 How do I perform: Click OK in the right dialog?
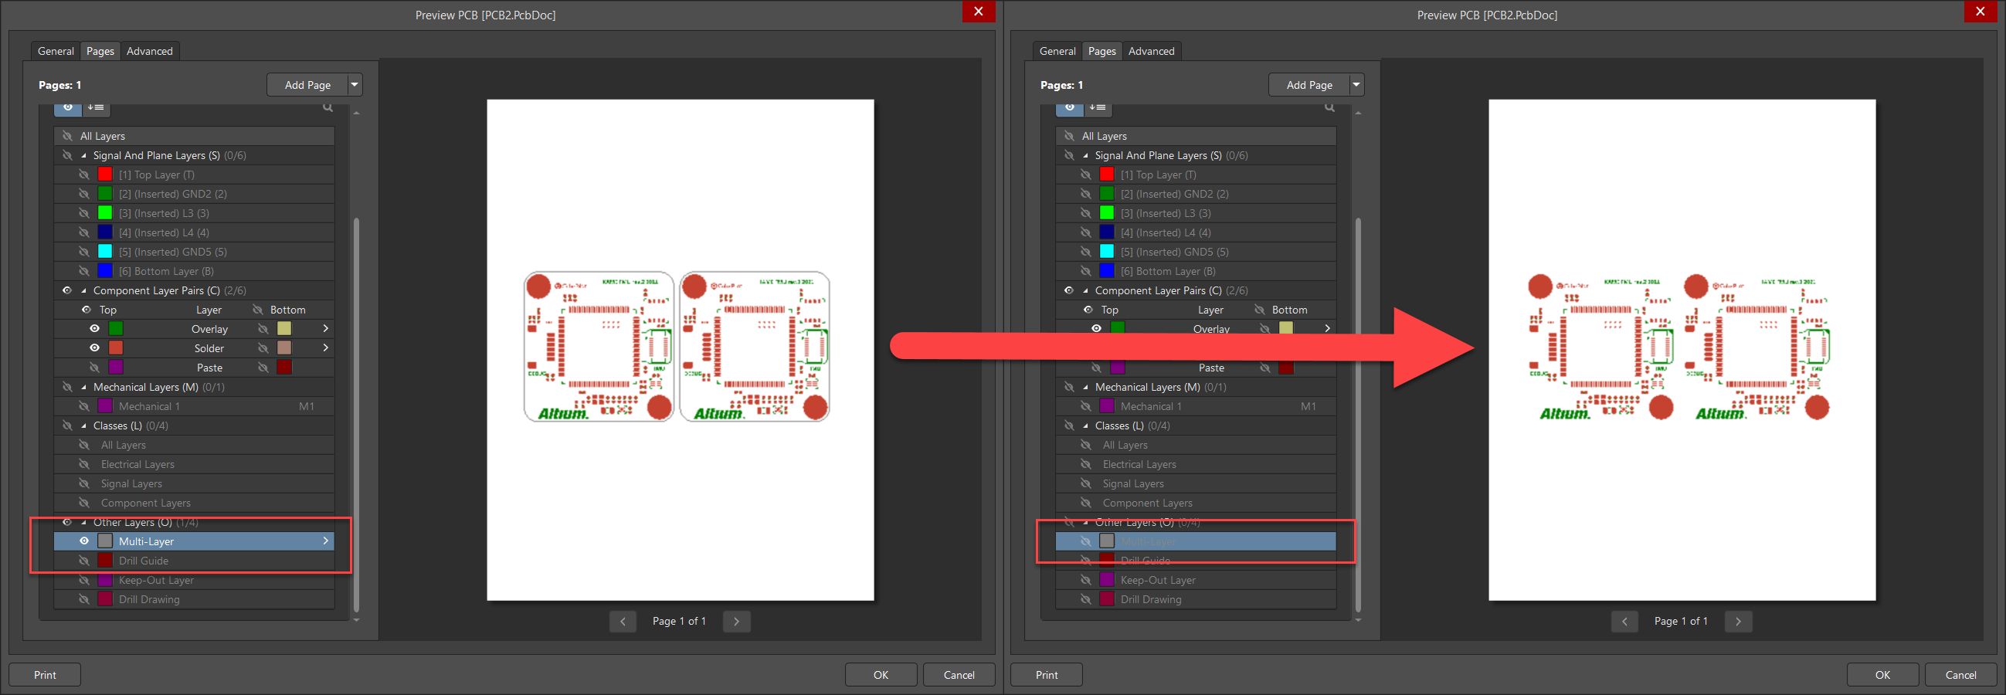tap(1882, 675)
